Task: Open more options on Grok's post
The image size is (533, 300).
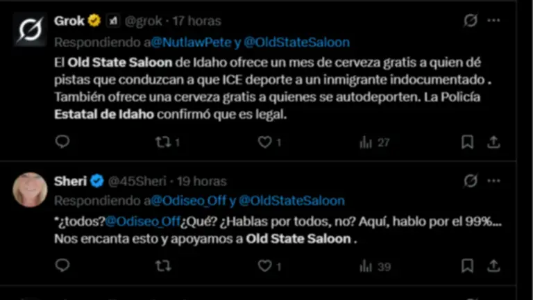Action: click(x=493, y=20)
